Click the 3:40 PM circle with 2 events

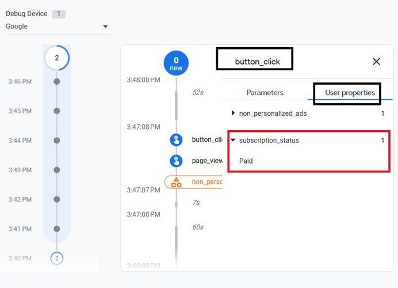pyautogui.click(x=57, y=259)
